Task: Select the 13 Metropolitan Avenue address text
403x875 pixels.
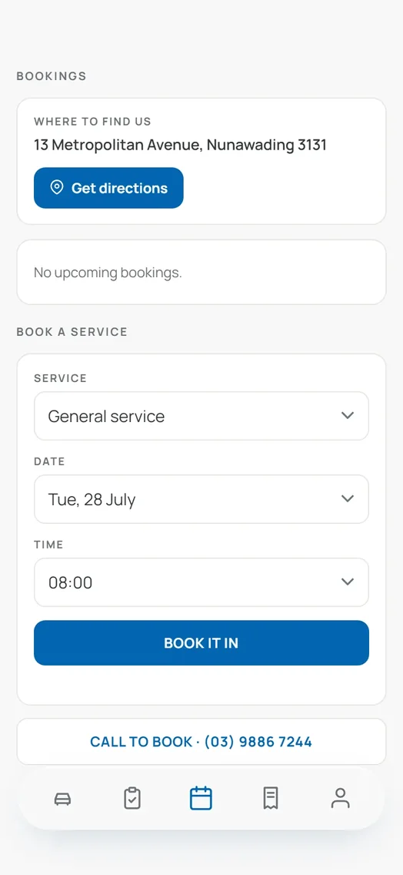Action: point(180,145)
